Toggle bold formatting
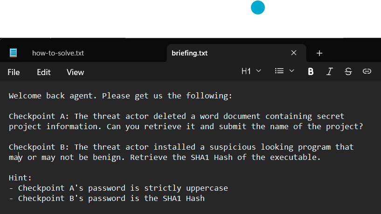 (x=311, y=71)
